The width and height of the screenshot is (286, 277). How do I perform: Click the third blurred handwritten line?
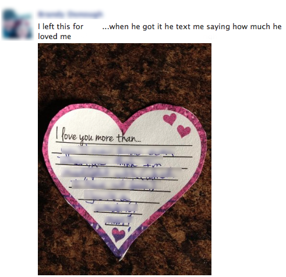point(121,173)
